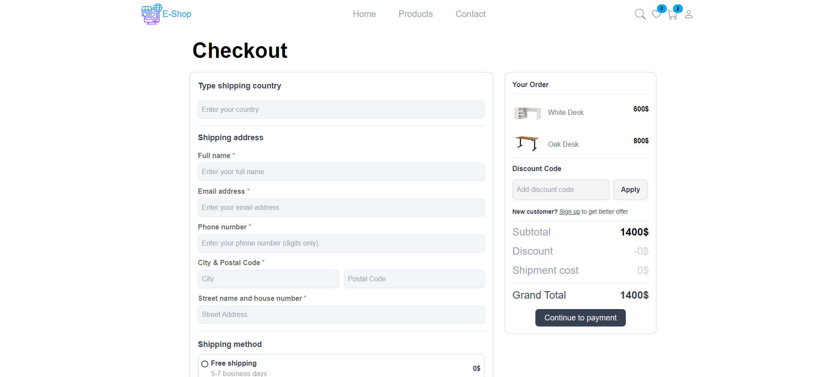Image resolution: width=835 pixels, height=377 pixels.
Task: Open the wishlist heart icon
Action: point(656,14)
